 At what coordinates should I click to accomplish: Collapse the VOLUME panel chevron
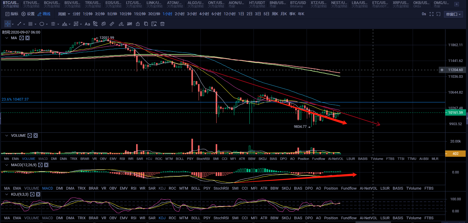click(7, 136)
